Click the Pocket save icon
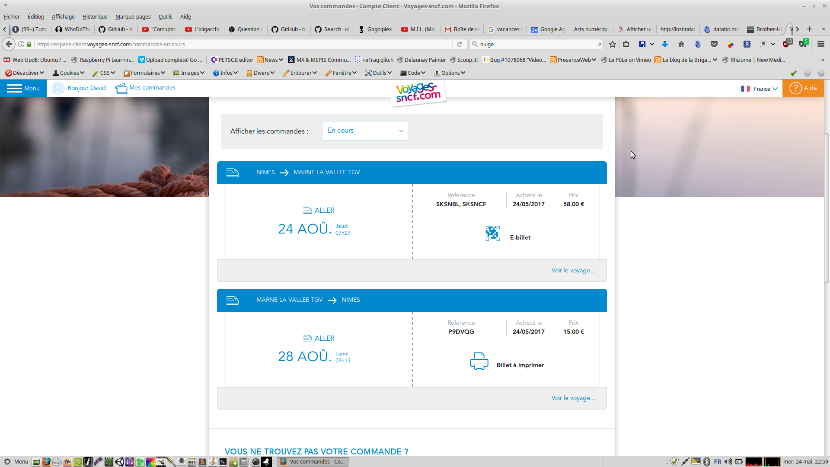 [x=714, y=44]
